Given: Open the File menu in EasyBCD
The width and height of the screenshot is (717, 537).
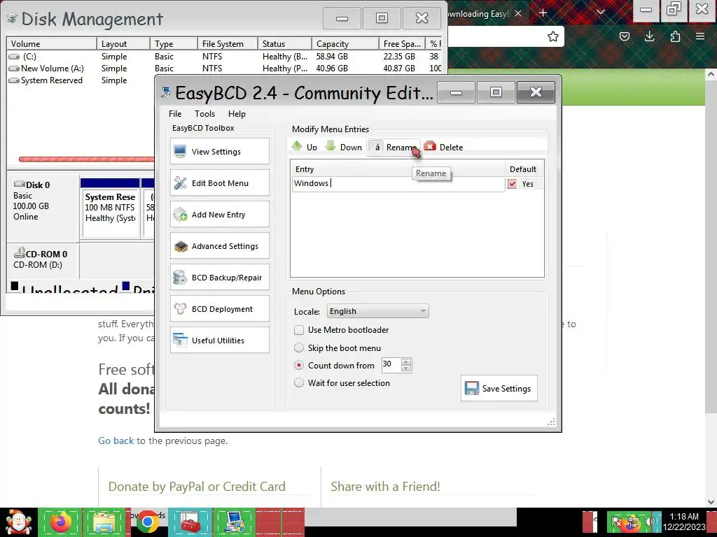Looking at the screenshot, I should click(x=175, y=114).
